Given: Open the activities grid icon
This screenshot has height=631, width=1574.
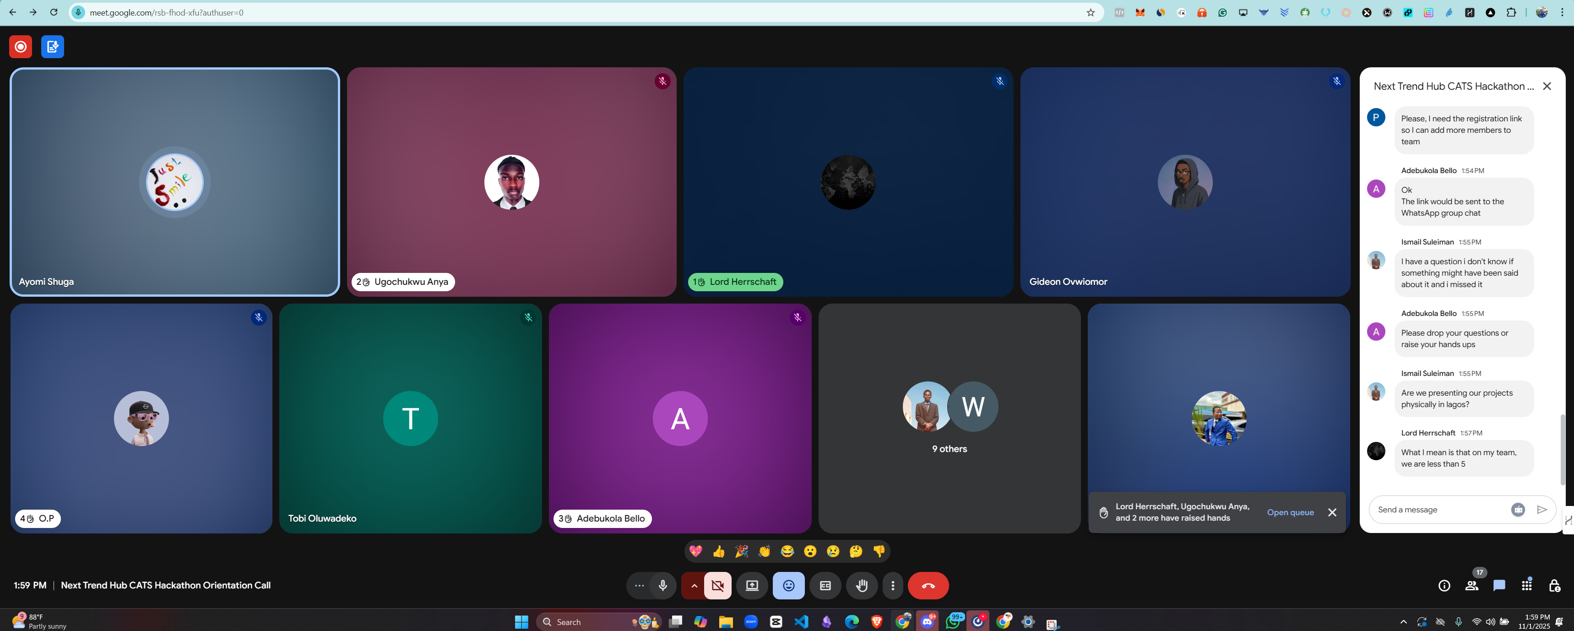Looking at the screenshot, I should (x=1526, y=585).
